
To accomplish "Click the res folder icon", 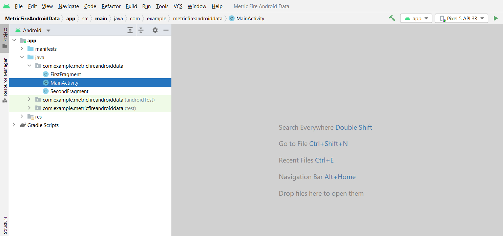I will coord(30,116).
